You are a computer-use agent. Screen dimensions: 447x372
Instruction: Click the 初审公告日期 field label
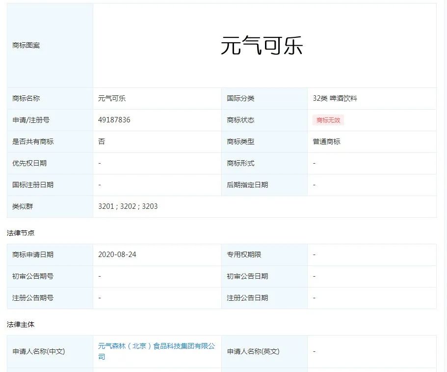tap(247, 276)
